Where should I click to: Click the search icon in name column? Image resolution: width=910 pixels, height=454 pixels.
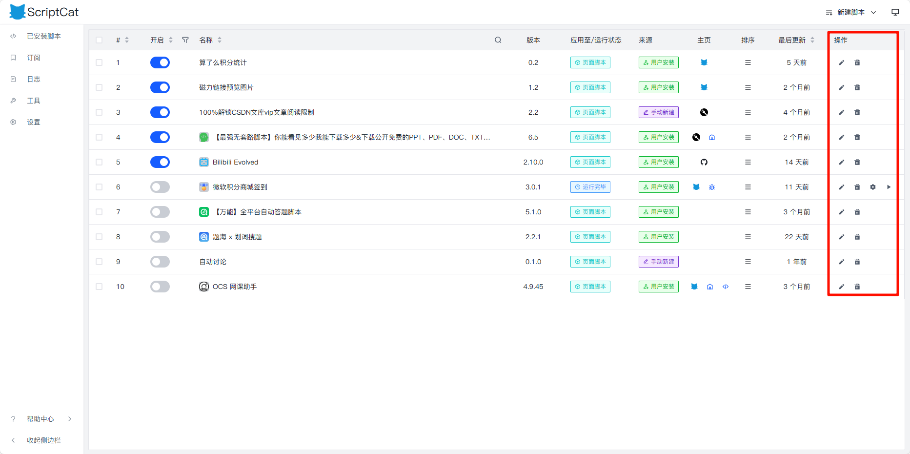click(x=498, y=40)
